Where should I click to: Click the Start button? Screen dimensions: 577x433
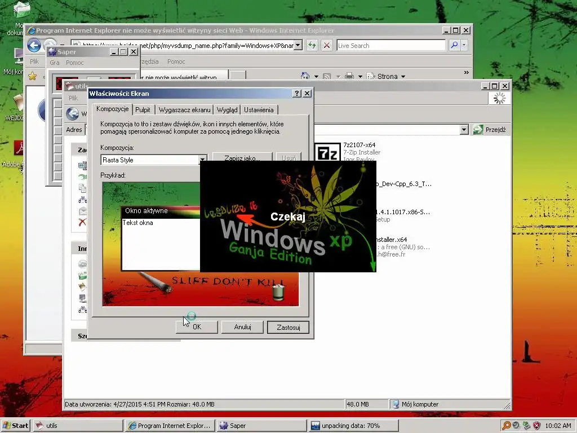15,426
